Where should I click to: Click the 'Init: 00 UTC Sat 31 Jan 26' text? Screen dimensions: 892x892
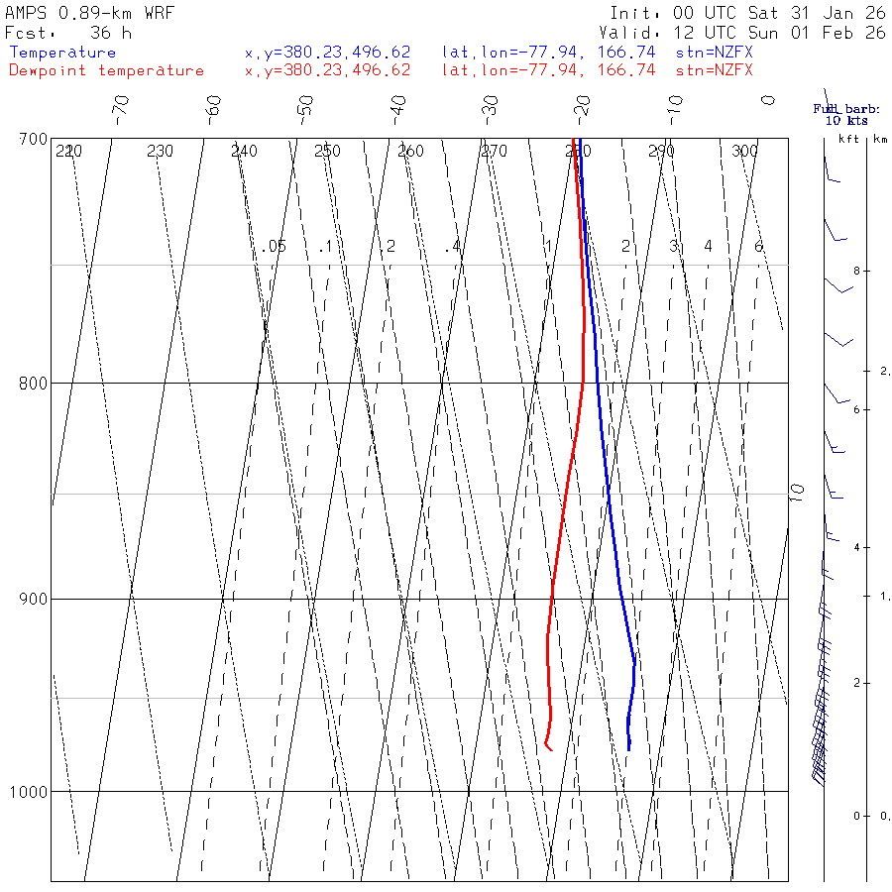click(x=748, y=13)
